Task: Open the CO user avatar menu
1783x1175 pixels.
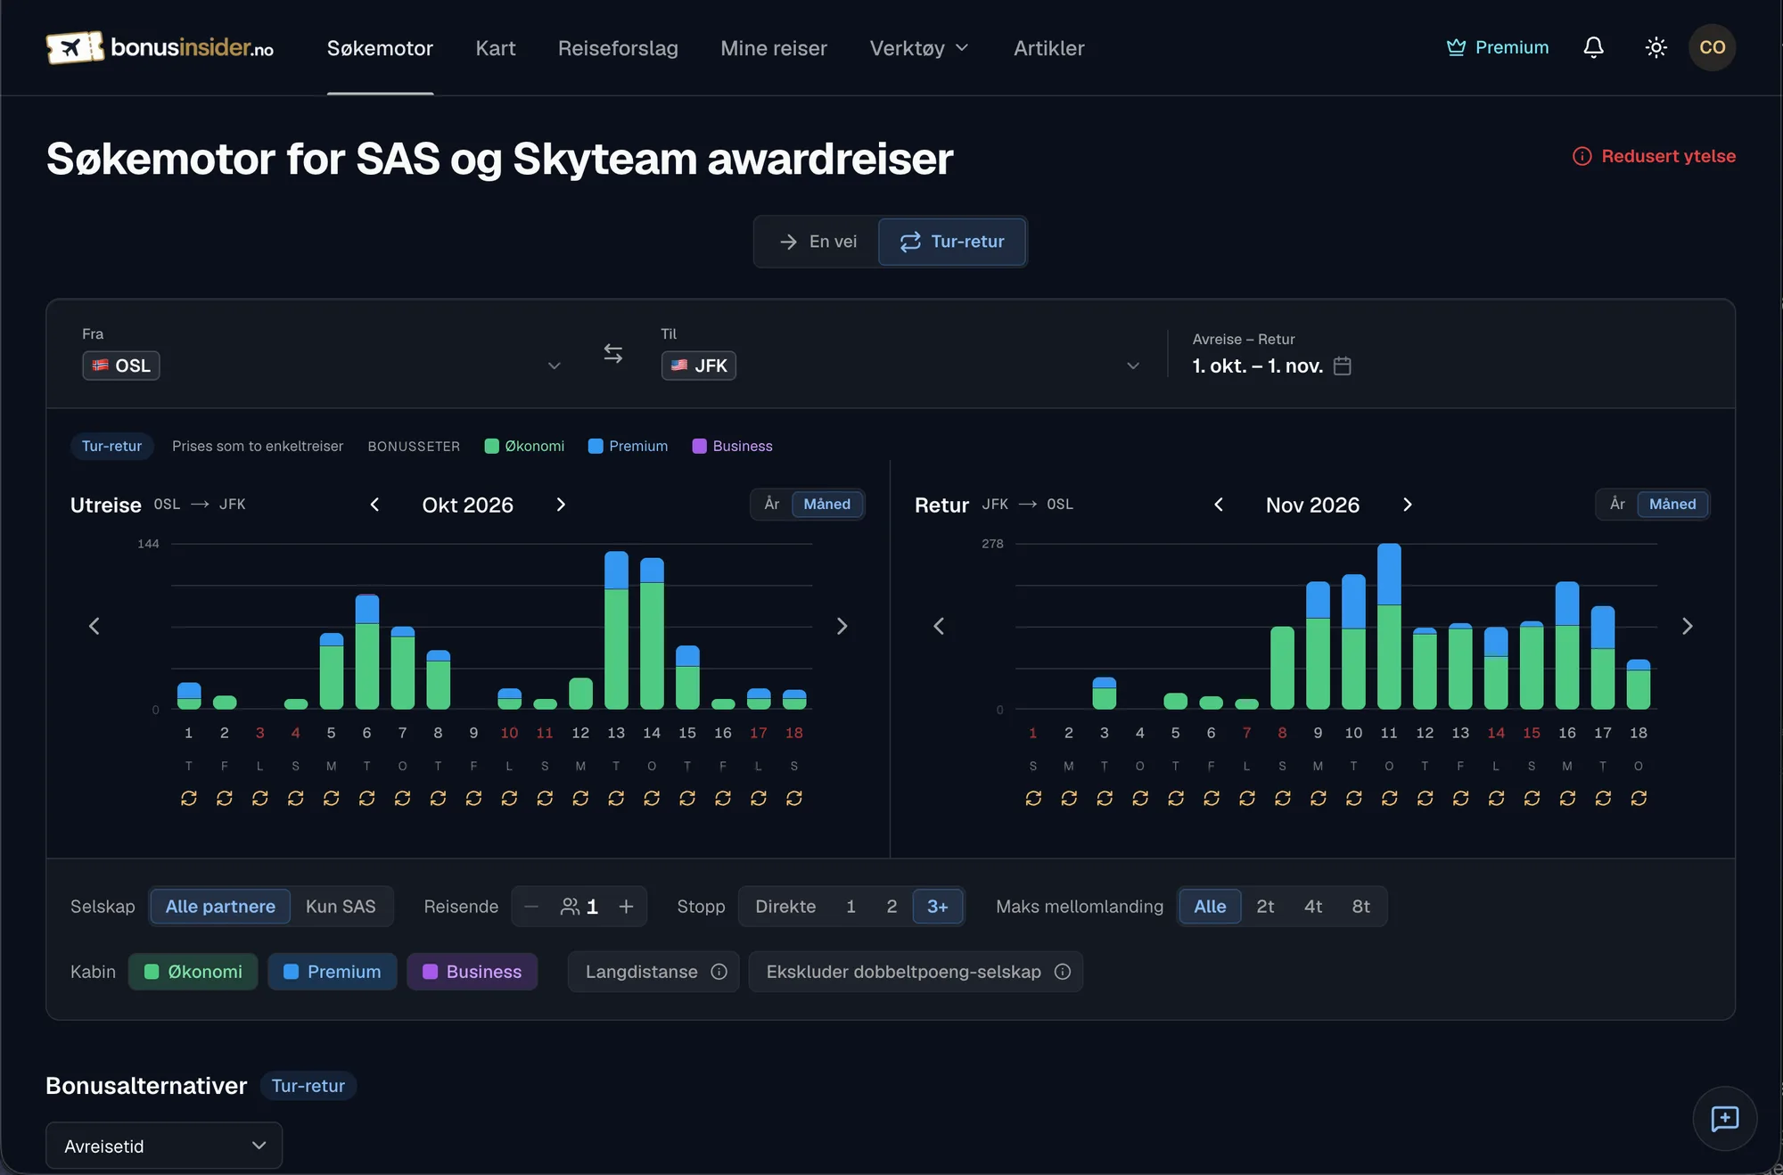Action: pos(1712,47)
